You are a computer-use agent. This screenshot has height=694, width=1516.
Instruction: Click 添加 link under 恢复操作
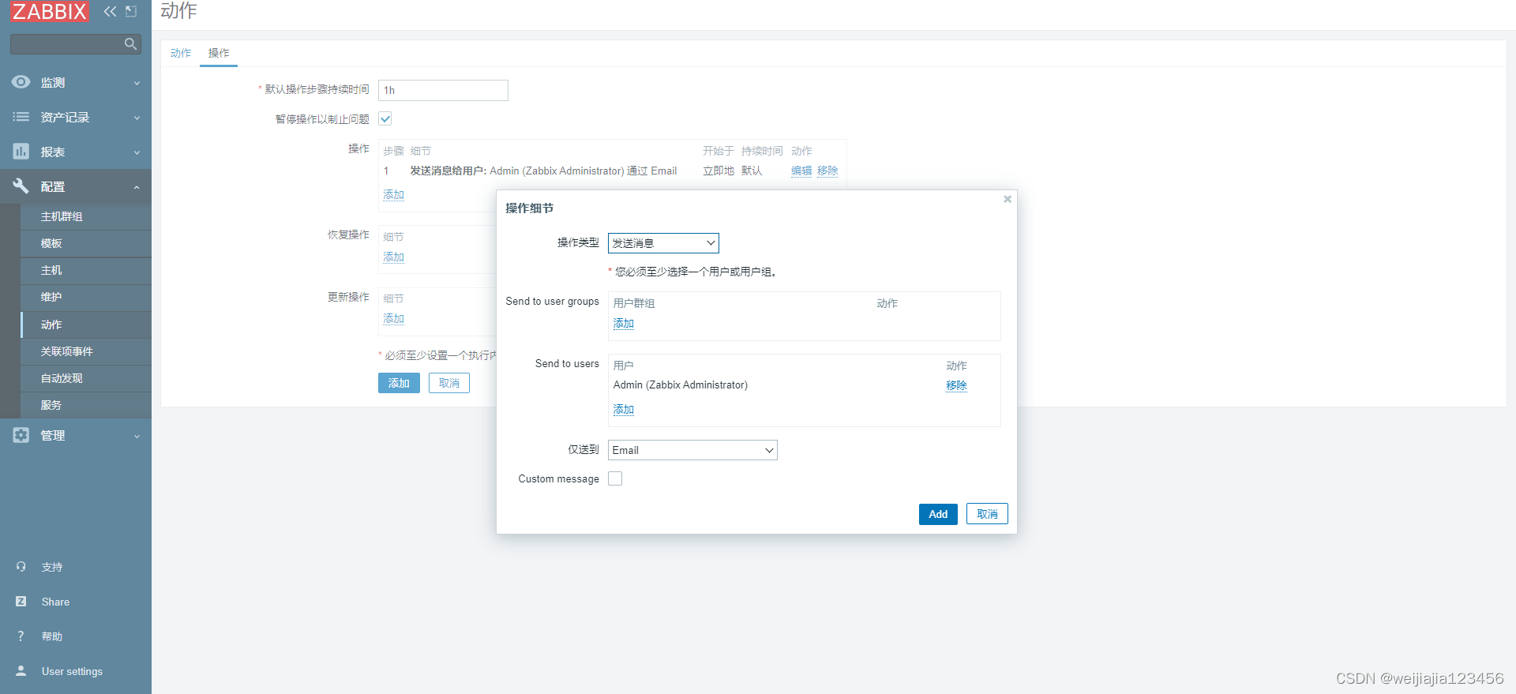pos(393,257)
